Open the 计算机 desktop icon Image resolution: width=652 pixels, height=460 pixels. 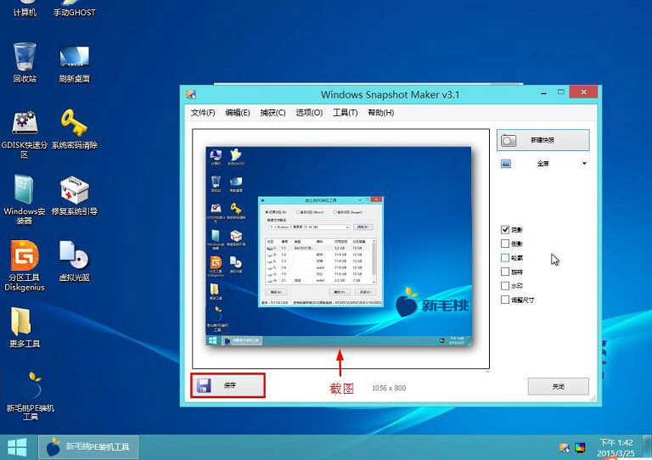(x=25, y=8)
